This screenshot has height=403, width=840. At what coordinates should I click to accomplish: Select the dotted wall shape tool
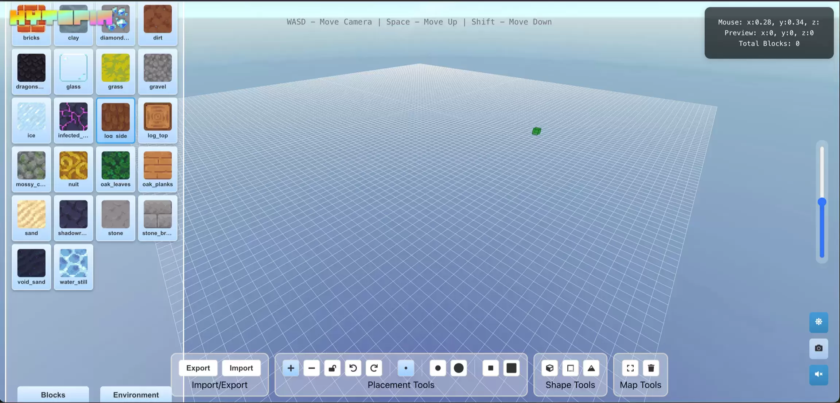(570, 368)
